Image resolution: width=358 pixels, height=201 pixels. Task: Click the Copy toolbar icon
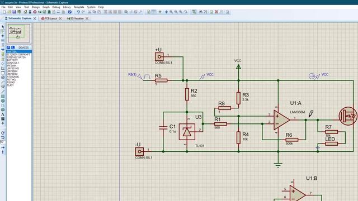pyautogui.click(x=95, y=12)
